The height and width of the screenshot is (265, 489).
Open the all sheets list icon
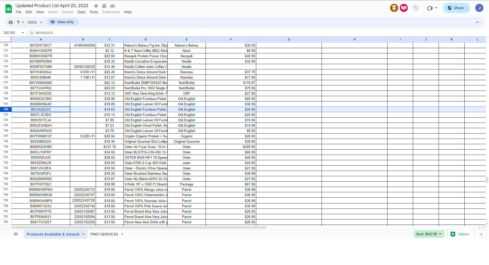pos(16,234)
